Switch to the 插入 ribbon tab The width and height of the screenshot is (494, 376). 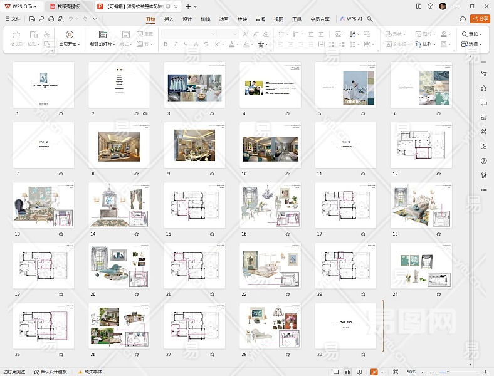tap(169, 19)
